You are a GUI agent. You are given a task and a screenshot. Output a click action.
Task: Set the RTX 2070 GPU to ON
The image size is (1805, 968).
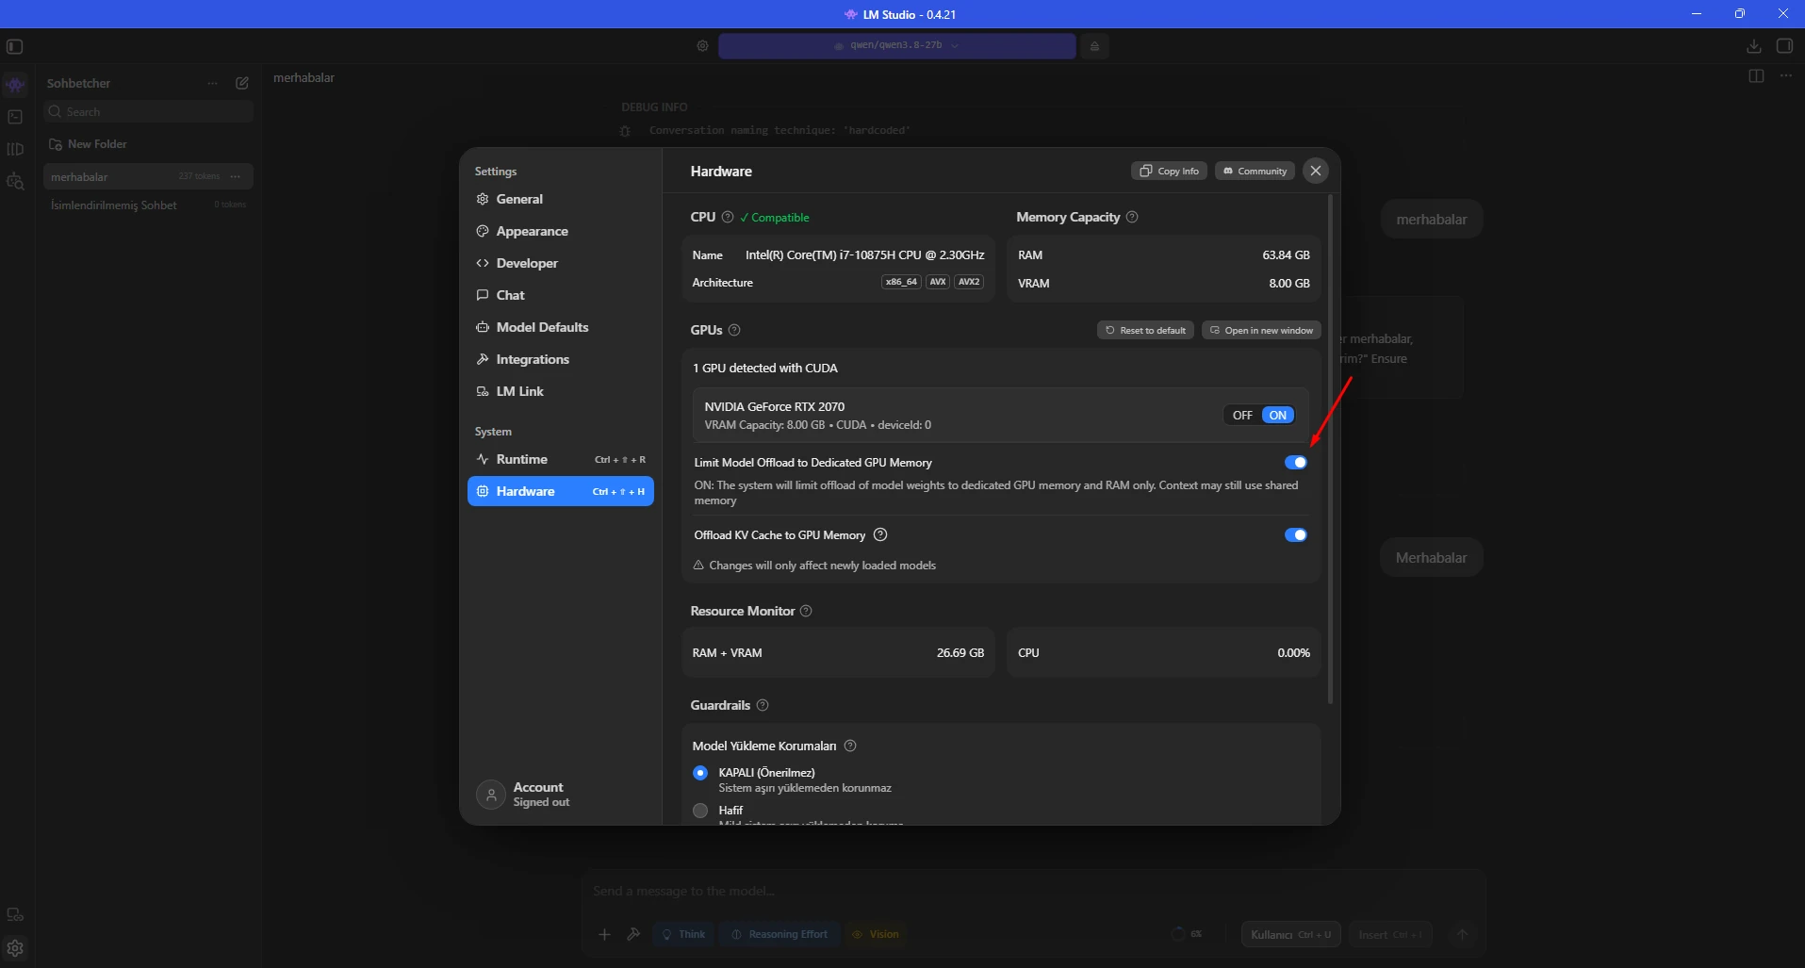(x=1278, y=415)
